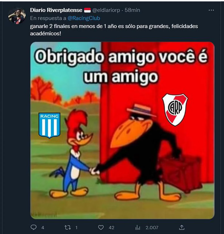Click the tweet text about 2 finales
Screen dimensions: 224x234
(114, 30)
